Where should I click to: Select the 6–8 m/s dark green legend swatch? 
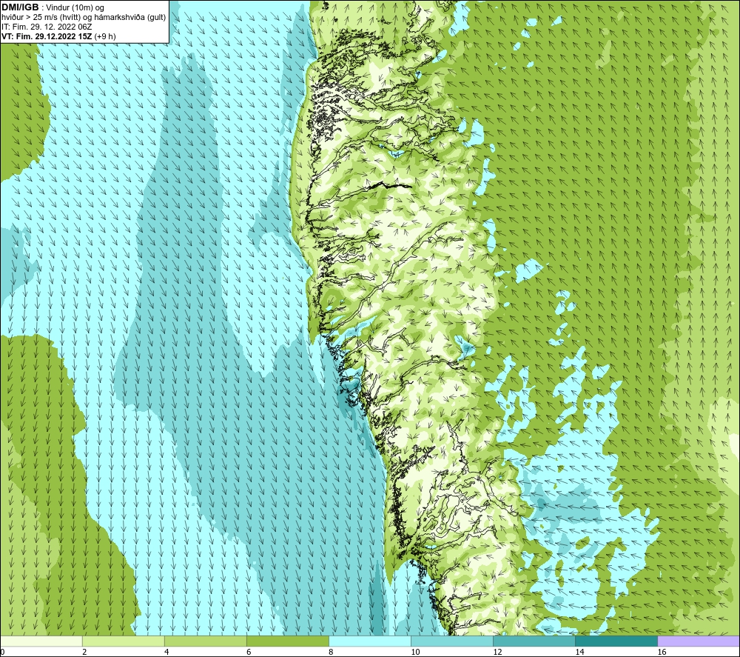coord(288,641)
